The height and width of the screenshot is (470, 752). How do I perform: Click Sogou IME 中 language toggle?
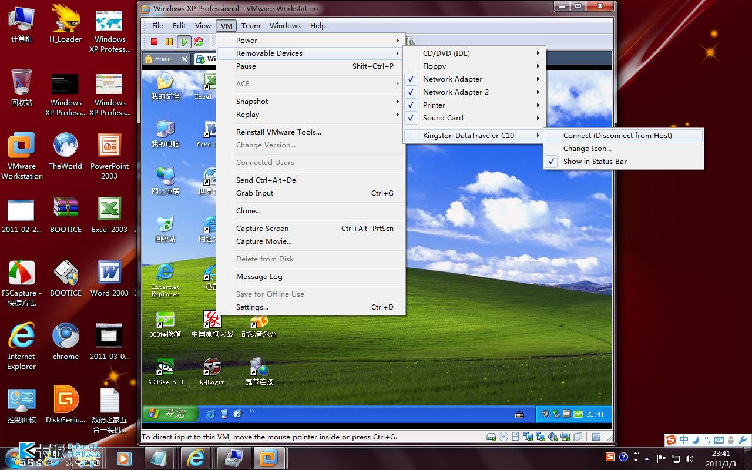[x=684, y=440]
